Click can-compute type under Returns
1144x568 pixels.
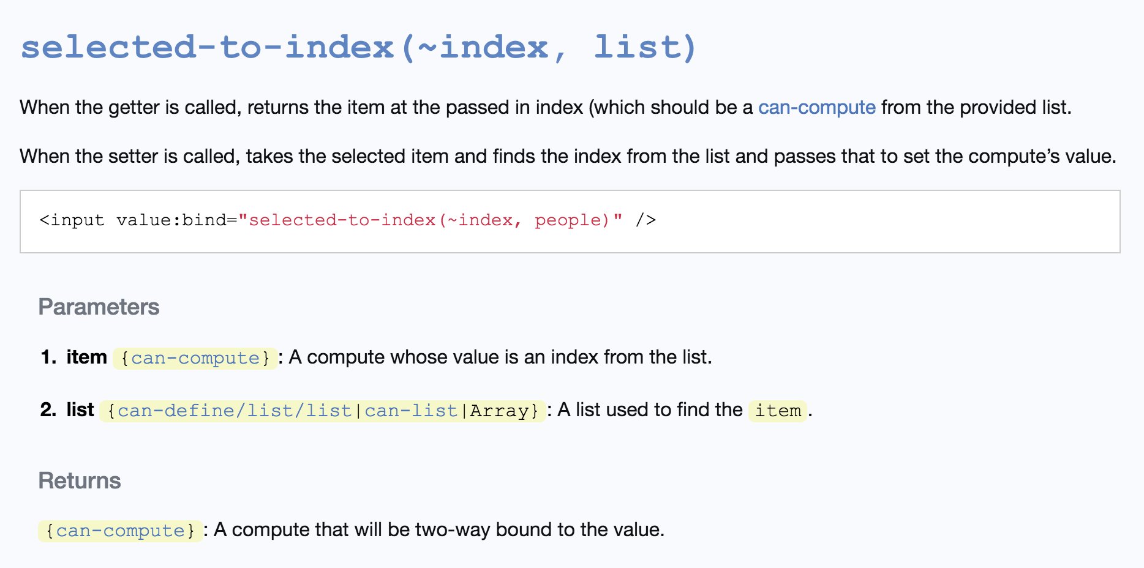coord(120,530)
